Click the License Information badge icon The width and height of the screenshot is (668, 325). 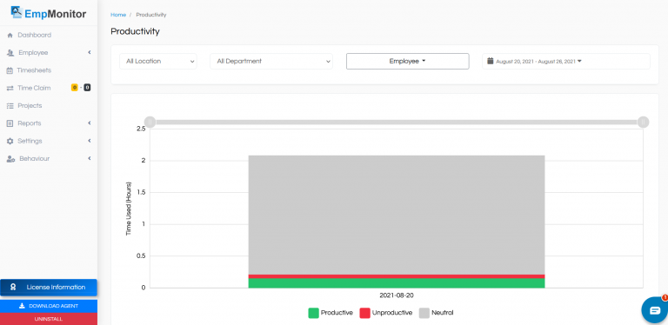(13, 287)
